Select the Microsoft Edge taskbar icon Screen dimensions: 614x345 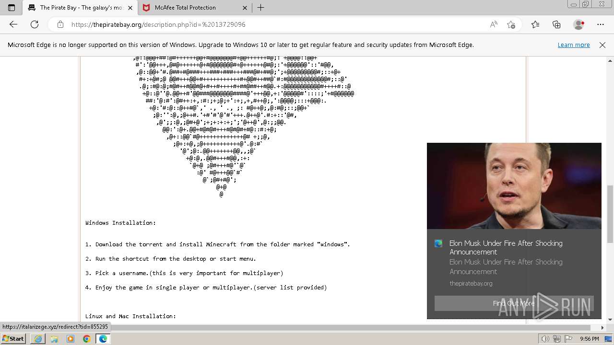tap(103, 339)
